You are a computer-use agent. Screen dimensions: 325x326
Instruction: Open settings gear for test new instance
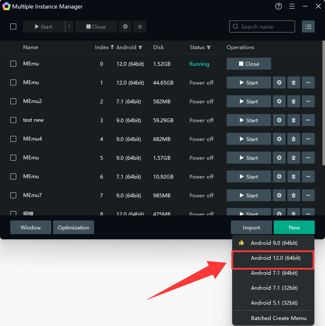(279, 120)
